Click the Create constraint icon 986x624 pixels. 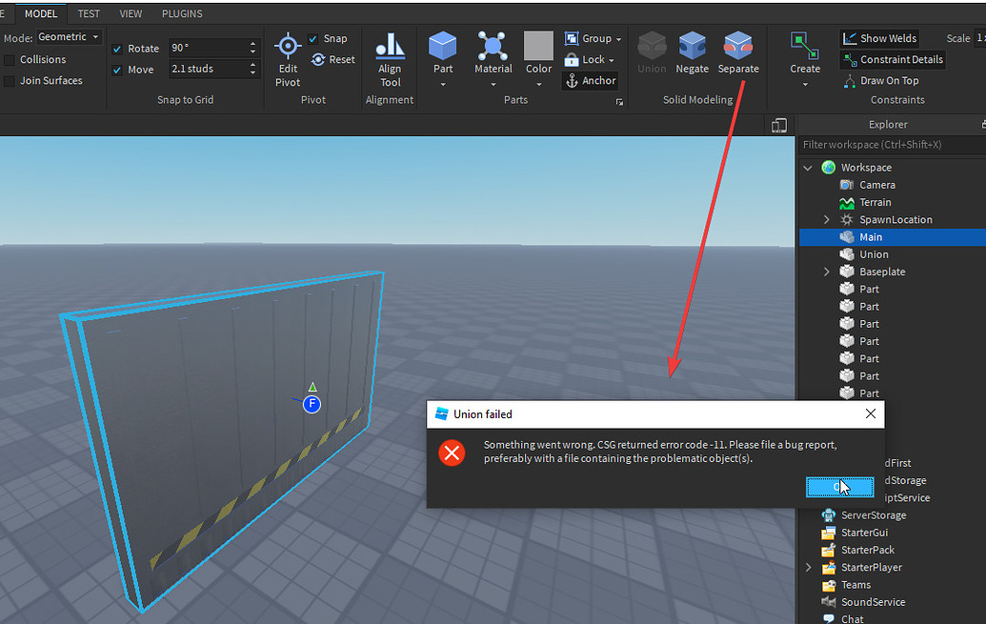[805, 46]
